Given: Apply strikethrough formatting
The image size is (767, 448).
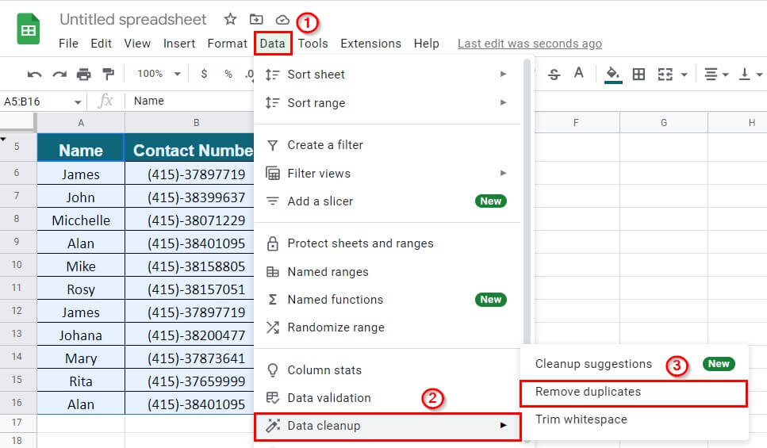Looking at the screenshot, I should [554, 75].
